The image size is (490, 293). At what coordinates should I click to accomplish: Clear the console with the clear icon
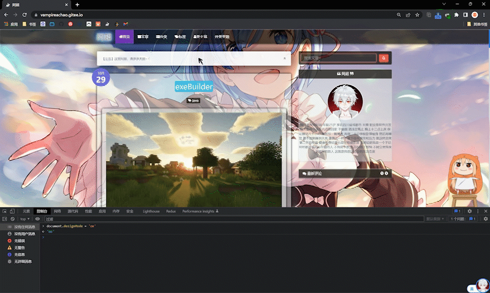tap(13, 219)
